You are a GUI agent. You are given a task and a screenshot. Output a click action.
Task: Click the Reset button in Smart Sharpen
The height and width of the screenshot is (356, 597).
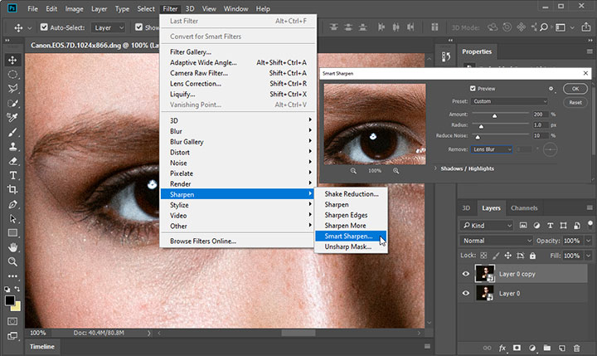click(x=575, y=102)
